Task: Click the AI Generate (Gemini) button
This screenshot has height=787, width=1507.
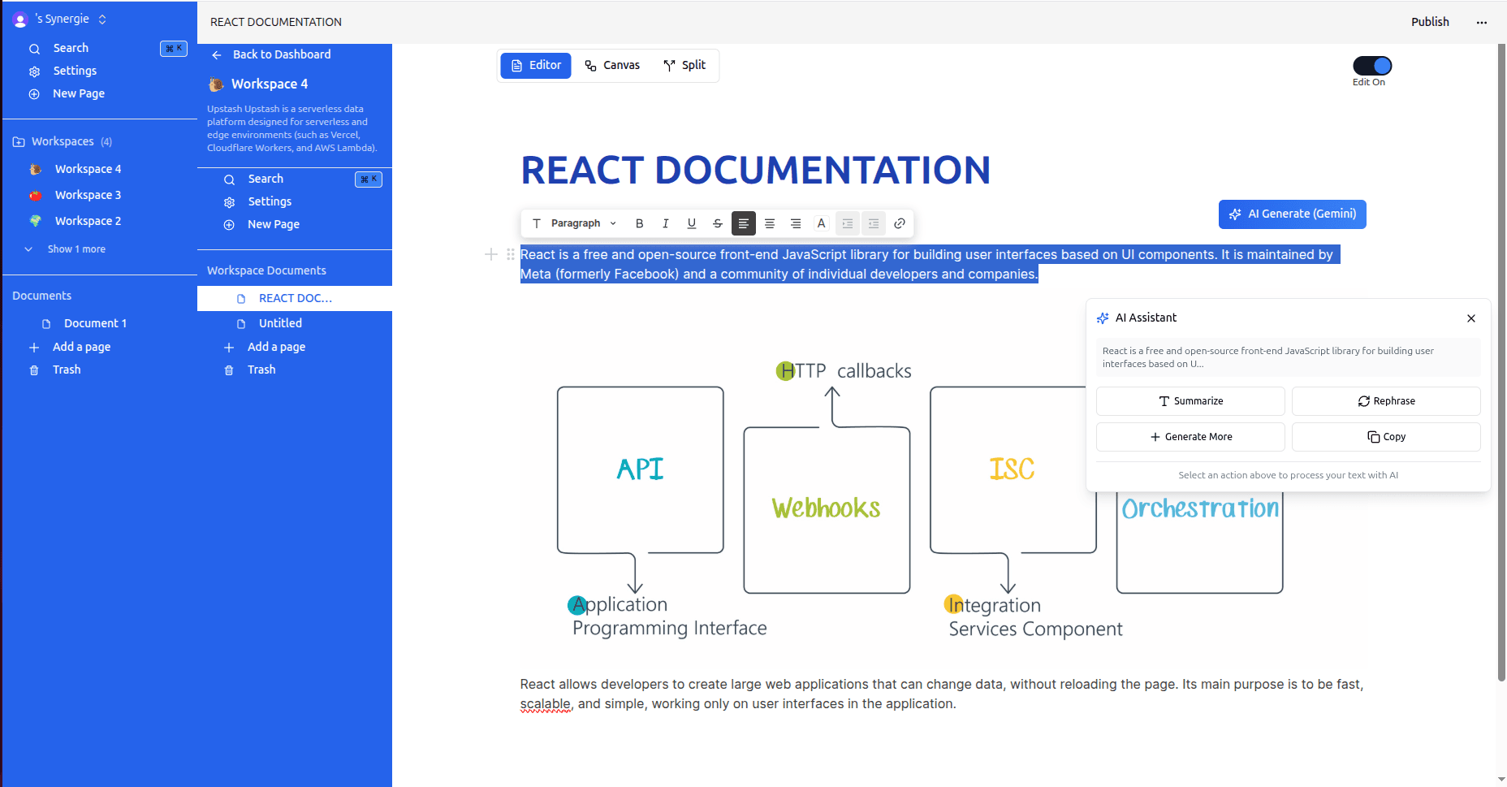Action: (1292, 214)
